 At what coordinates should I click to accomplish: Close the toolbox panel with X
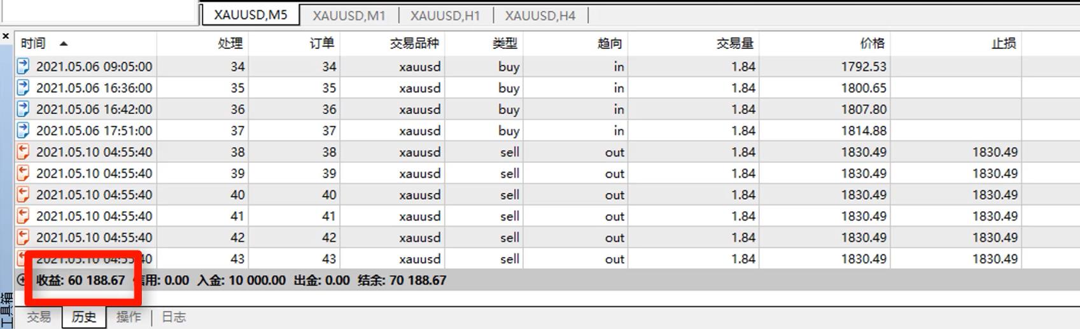click(6, 36)
